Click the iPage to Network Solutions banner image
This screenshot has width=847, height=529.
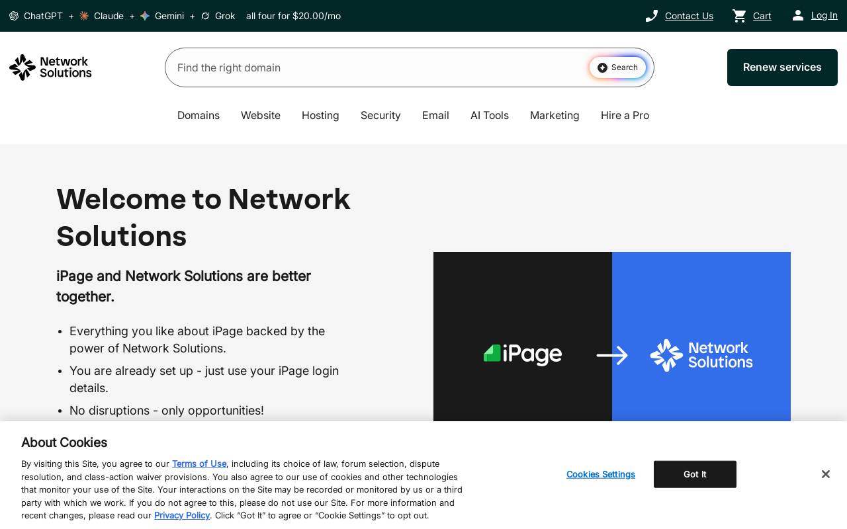tap(612, 337)
